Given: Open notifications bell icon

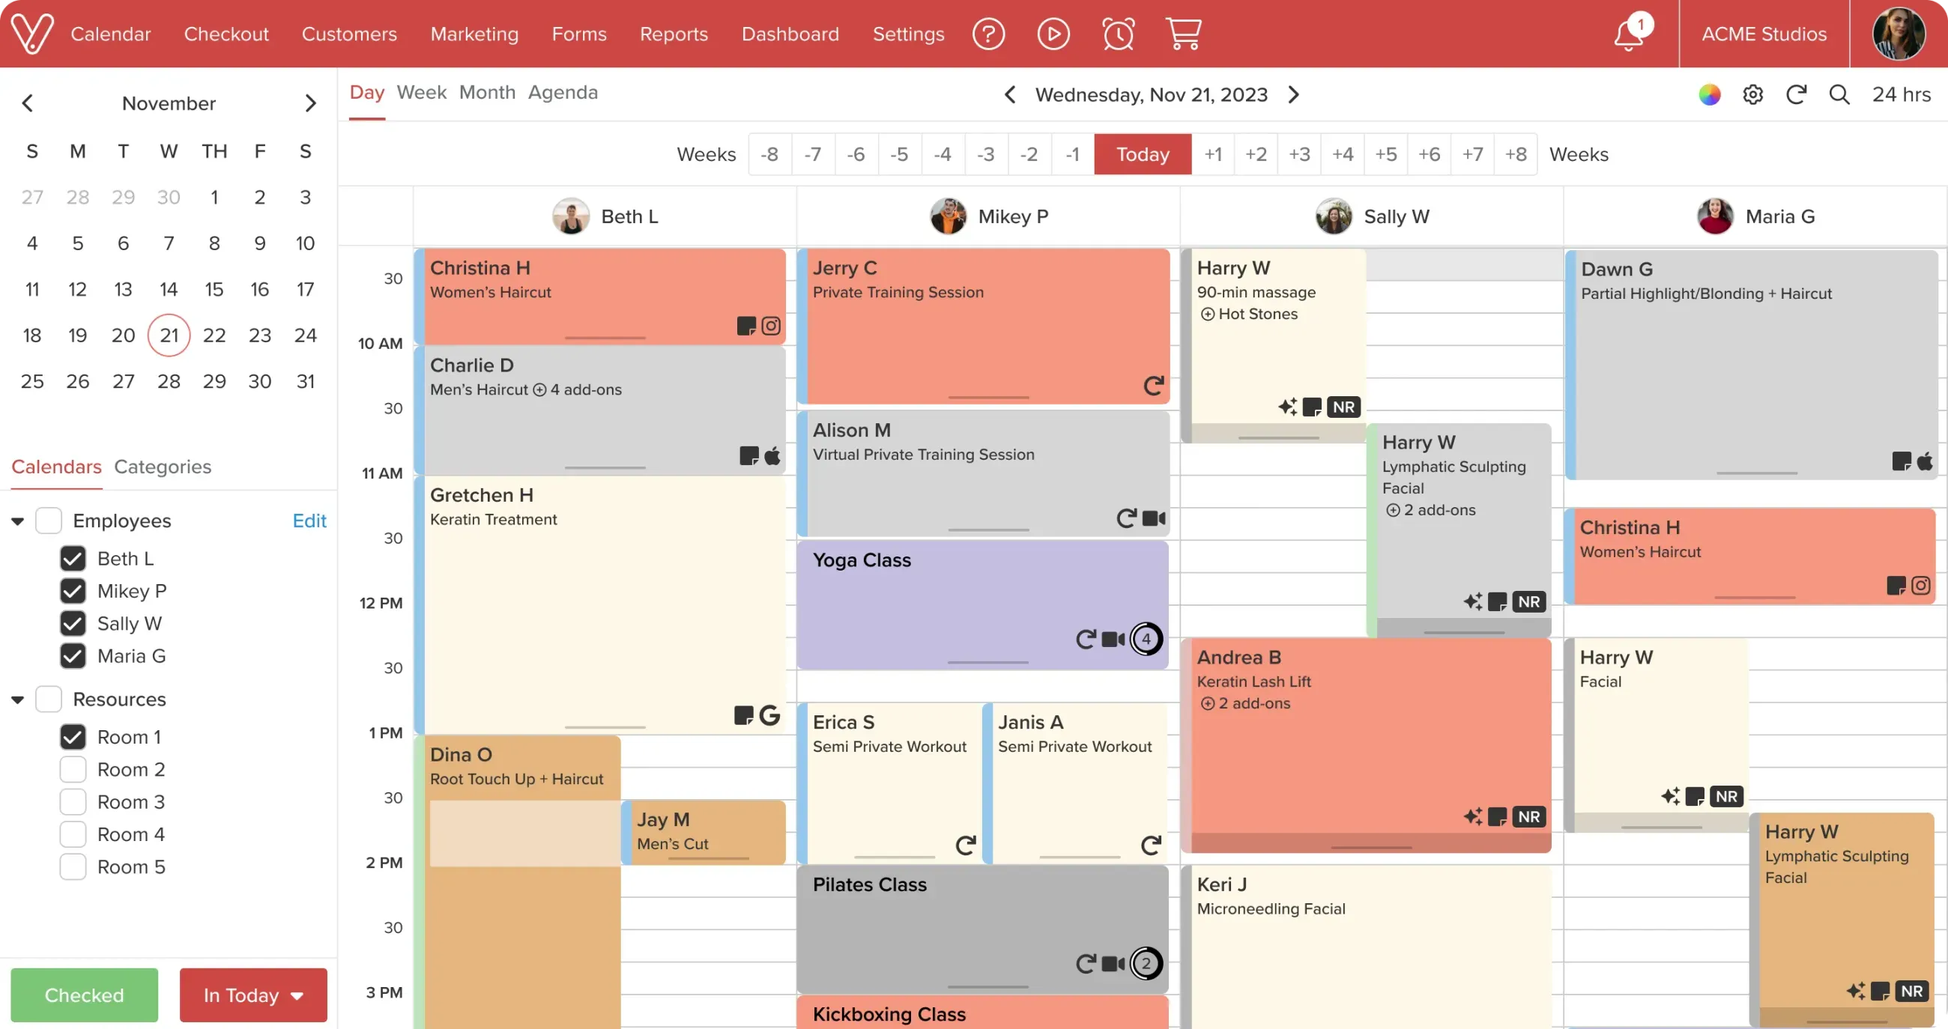Looking at the screenshot, I should [x=1629, y=34].
